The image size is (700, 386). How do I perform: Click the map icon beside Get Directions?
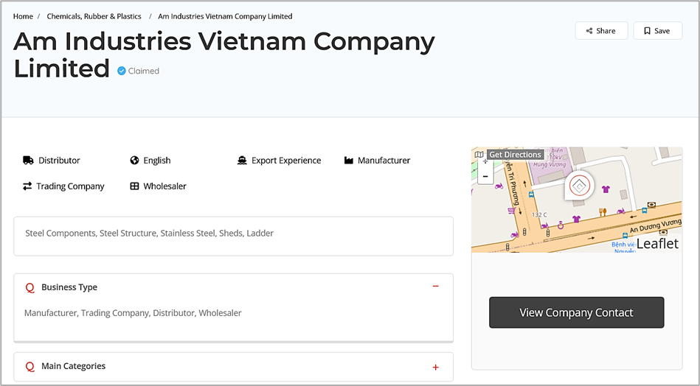click(x=479, y=155)
